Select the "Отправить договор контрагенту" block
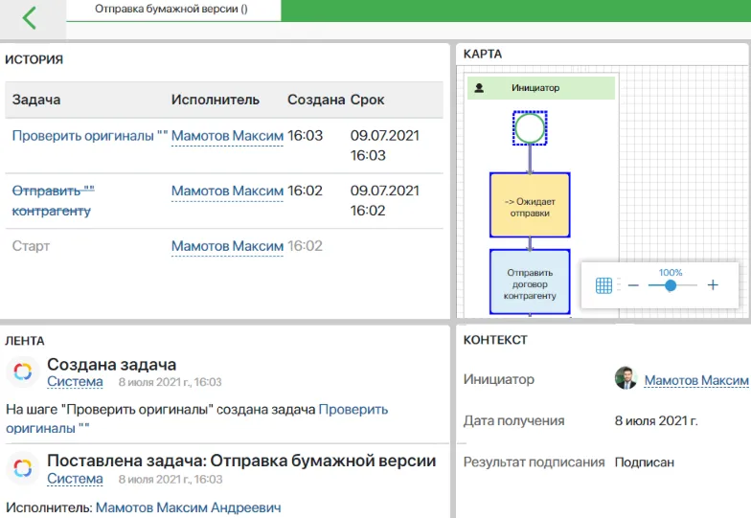 [530, 283]
